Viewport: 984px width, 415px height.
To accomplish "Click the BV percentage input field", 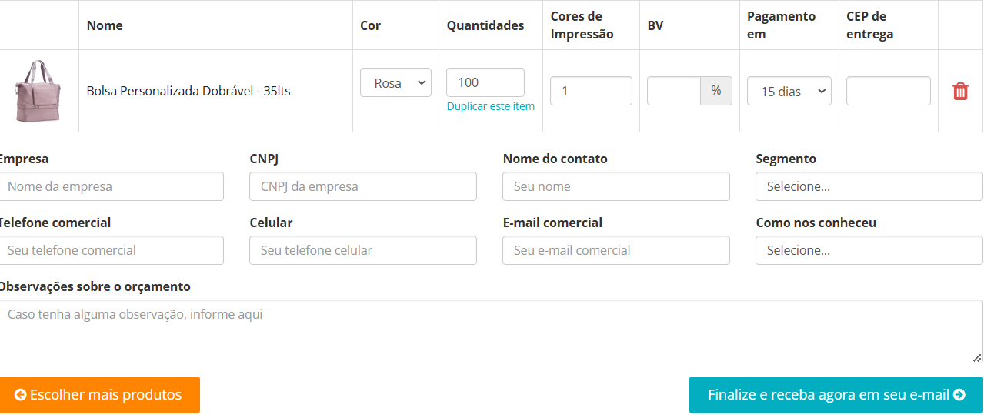I will pyautogui.click(x=673, y=91).
